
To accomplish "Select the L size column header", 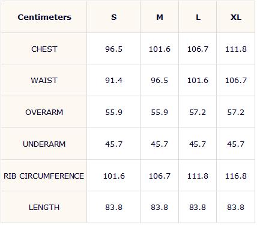I will point(198,17).
